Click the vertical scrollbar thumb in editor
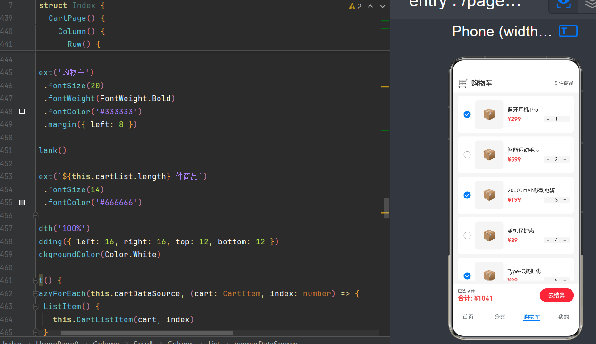Image resolution: width=596 pixels, height=344 pixels. 386,207
